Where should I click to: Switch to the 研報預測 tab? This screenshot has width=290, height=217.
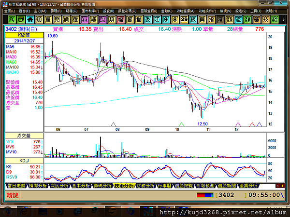[x=205, y=186]
